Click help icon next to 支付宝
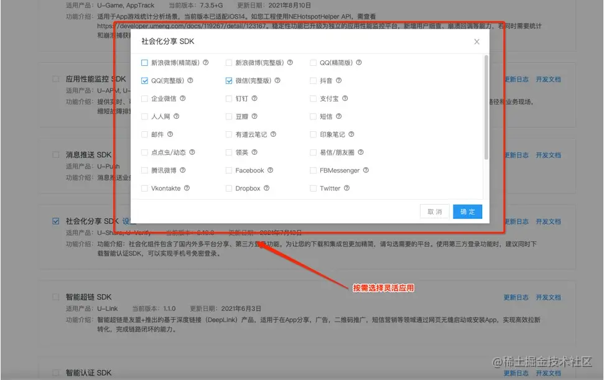Image resolution: width=604 pixels, height=380 pixels. coord(345,98)
